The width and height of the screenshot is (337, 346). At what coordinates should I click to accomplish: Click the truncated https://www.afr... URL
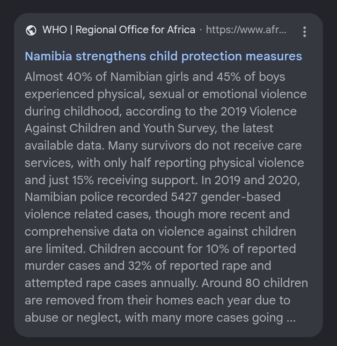246,30
